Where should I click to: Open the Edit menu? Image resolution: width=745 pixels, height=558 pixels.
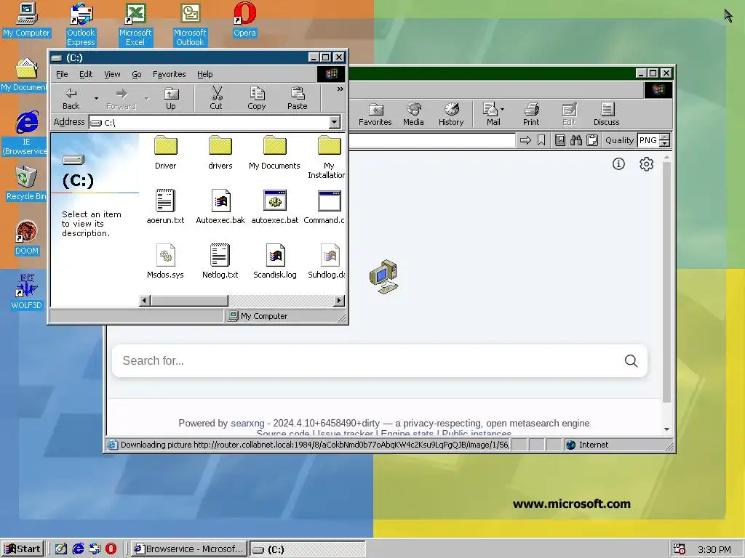coord(86,74)
